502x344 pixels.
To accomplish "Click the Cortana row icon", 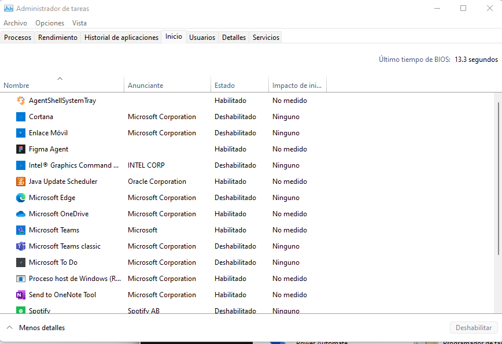I will 21,117.
